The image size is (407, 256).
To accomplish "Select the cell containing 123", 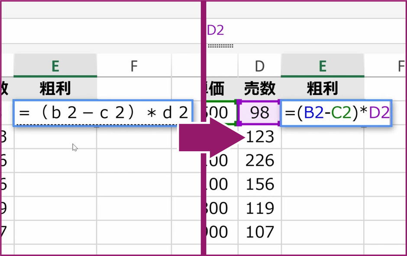I will (x=259, y=136).
